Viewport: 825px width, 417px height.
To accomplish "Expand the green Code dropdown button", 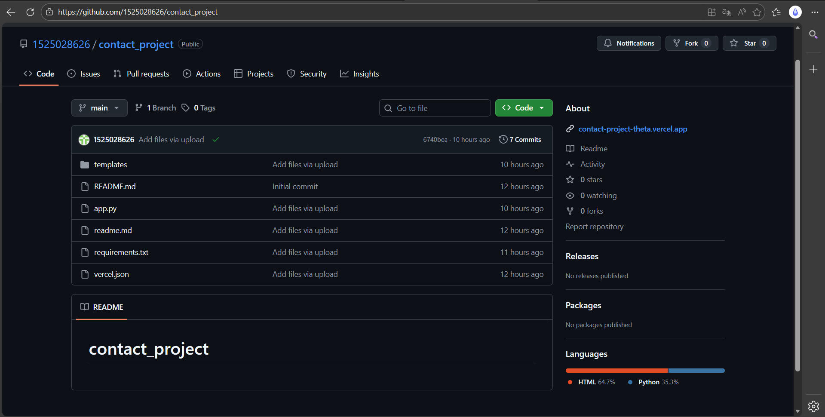I will (x=524, y=108).
